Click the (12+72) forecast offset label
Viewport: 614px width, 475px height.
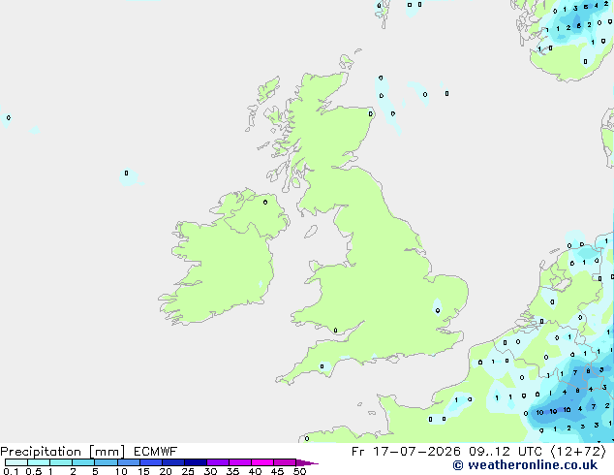(578, 452)
